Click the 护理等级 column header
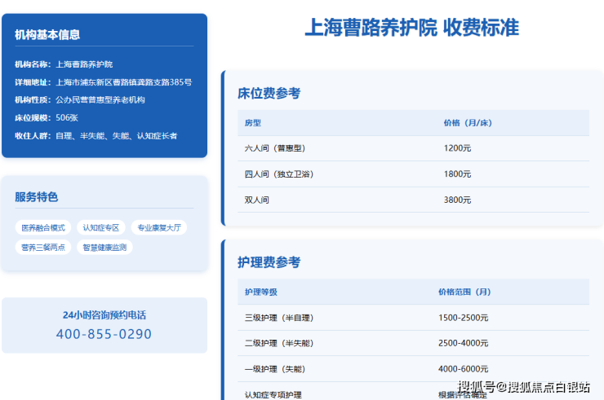Viewport: 604px width, 400px height. (x=261, y=292)
